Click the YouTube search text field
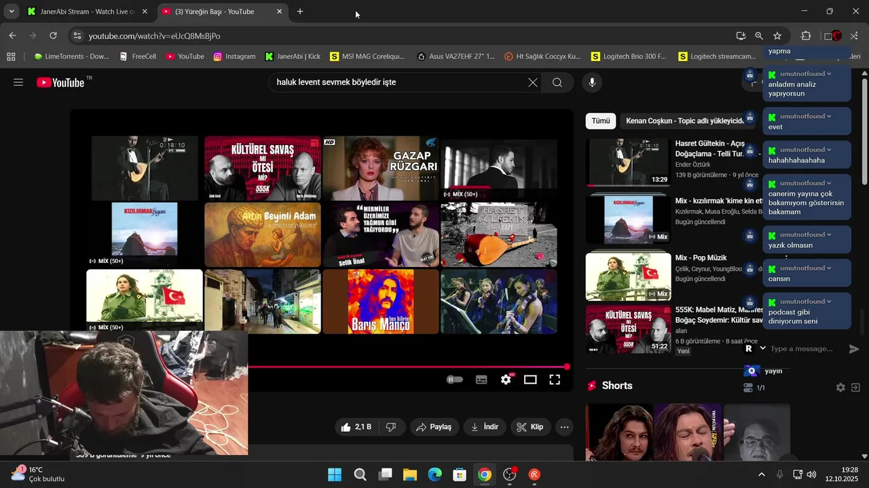869x488 pixels. [x=397, y=83]
